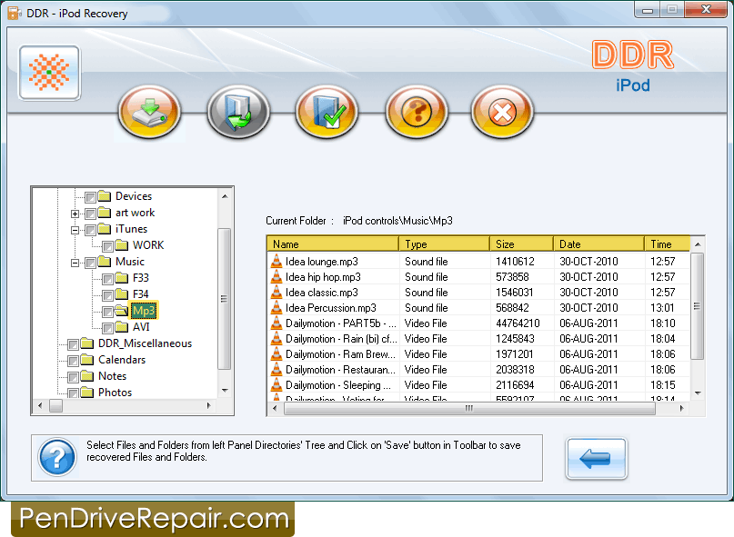Viewport: 734px width, 537px height.
Task: Click the tree panel scroll down arrow
Action: click(x=225, y=390)
